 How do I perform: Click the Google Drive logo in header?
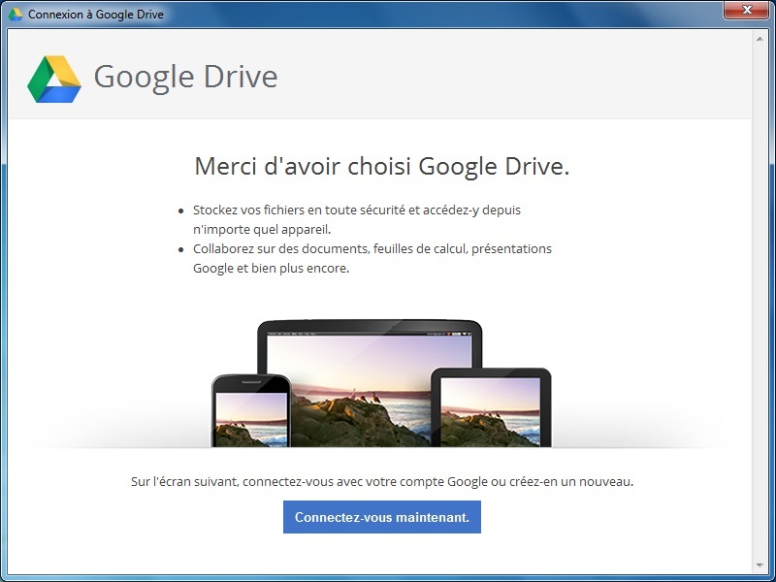53,79
